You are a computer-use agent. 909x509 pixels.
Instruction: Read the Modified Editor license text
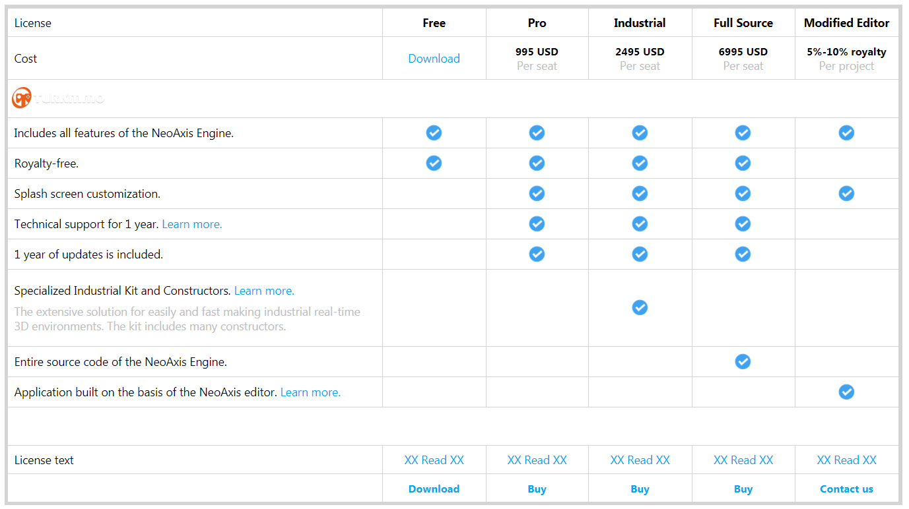coord(846,460)
